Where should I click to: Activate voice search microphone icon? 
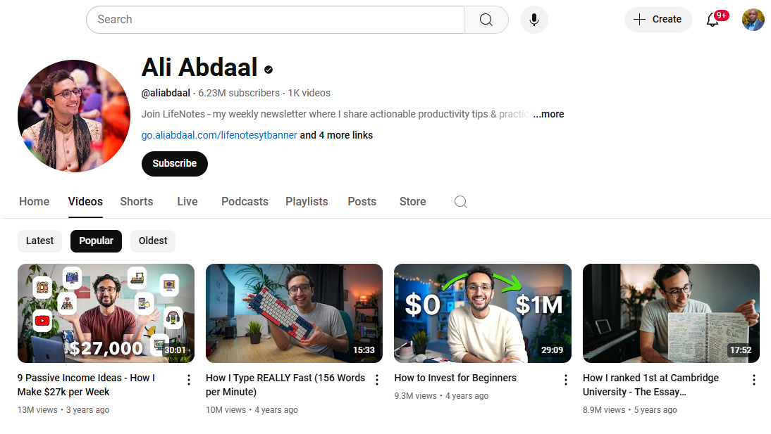pyautogui.click(x=534, y=20)
